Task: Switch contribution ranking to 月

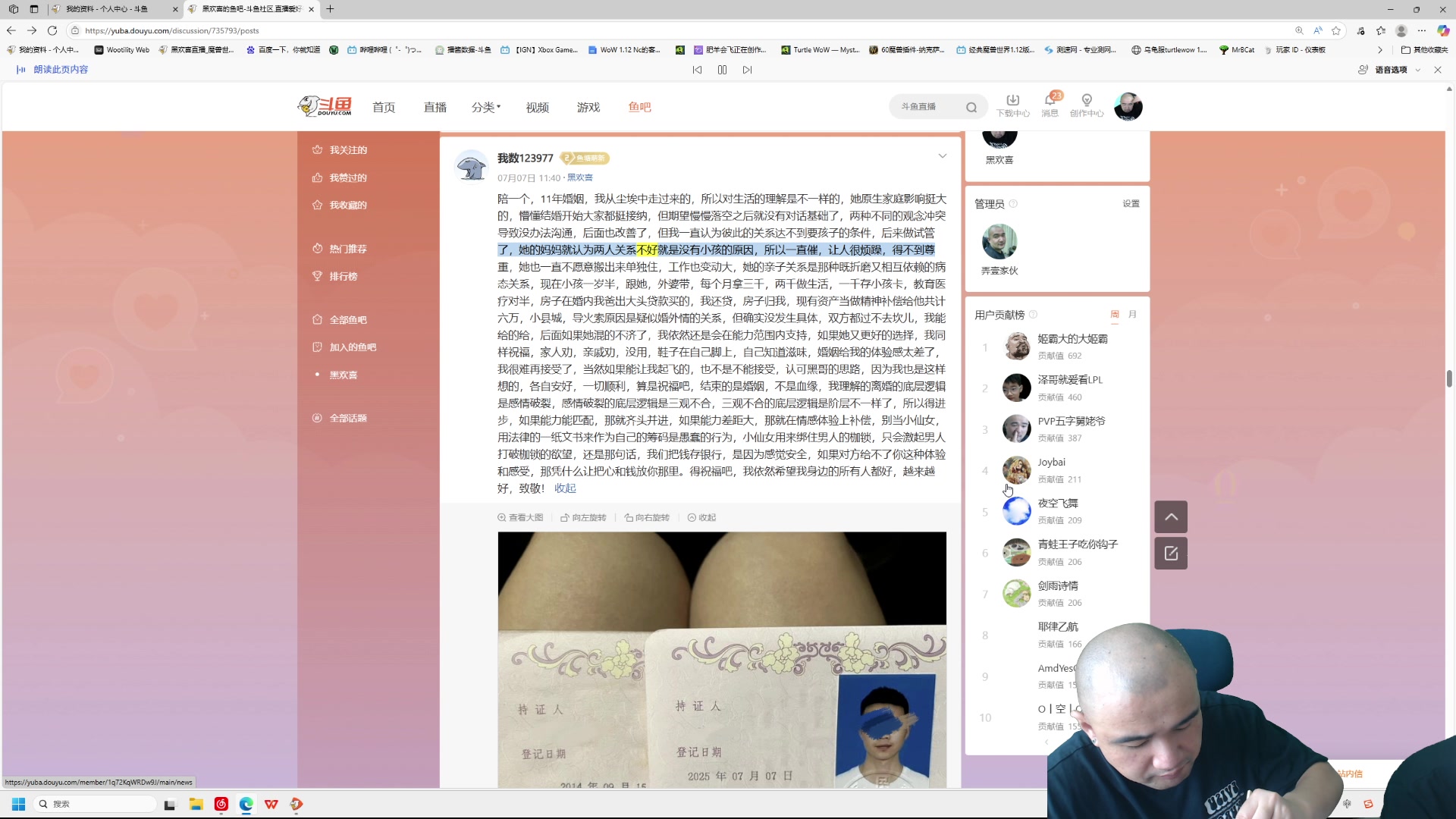Action: point(1132,315)
